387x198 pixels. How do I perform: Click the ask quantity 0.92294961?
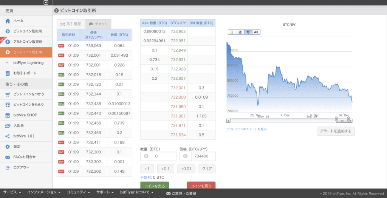[154, 41]
